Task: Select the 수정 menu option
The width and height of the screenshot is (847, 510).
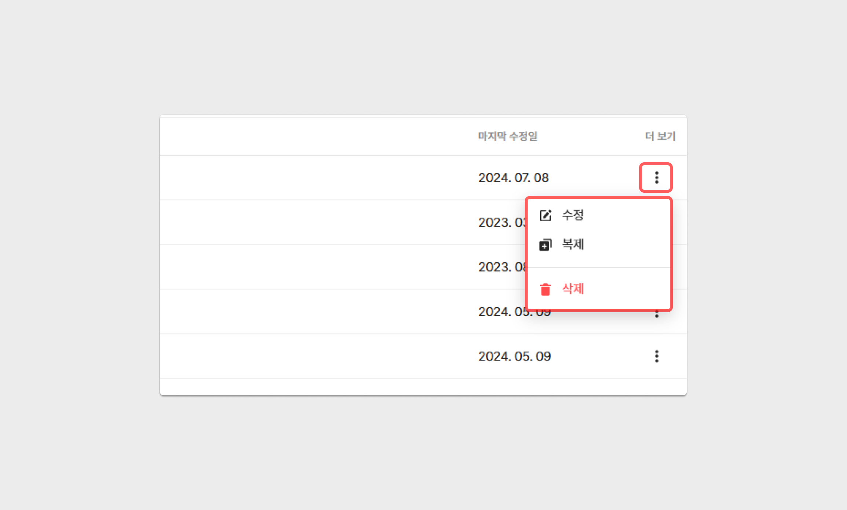Action: tap(573, 215)
